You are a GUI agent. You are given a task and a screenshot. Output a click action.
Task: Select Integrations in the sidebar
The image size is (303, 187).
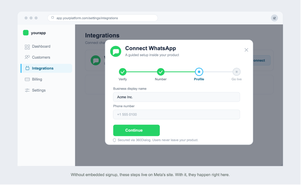click(47, 69)
